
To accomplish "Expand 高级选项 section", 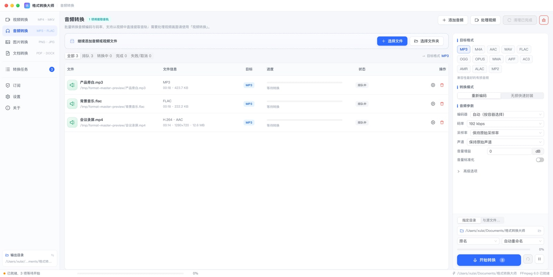I will coord(467,171).
